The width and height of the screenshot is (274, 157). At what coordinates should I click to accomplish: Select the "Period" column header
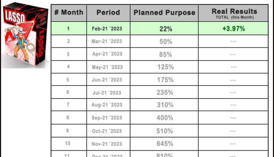108,13
